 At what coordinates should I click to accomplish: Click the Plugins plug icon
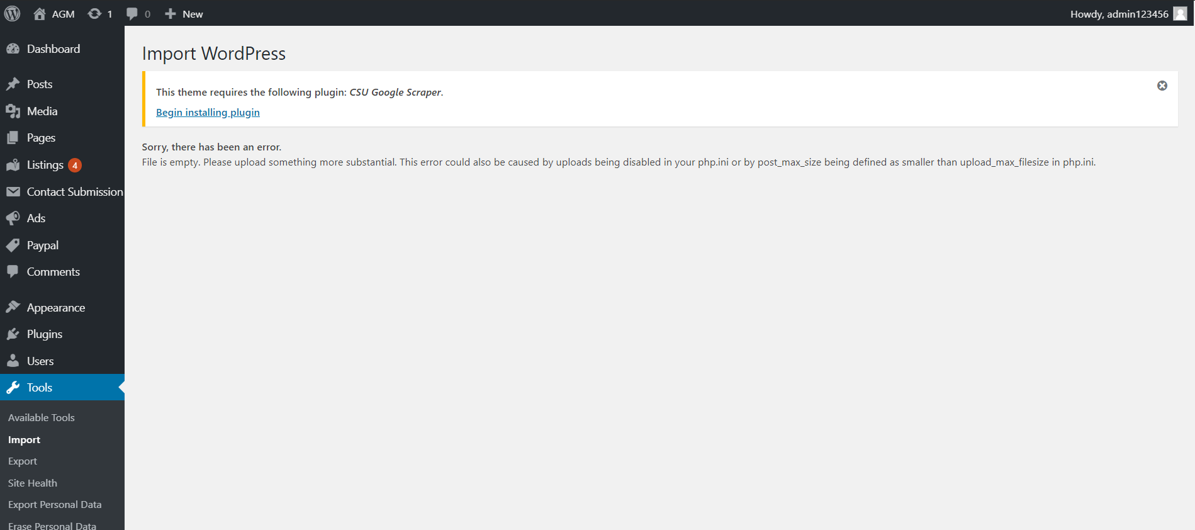click(13, 334)
